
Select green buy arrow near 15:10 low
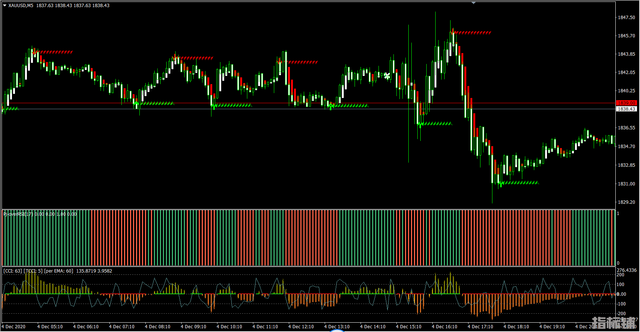point(420,124)
